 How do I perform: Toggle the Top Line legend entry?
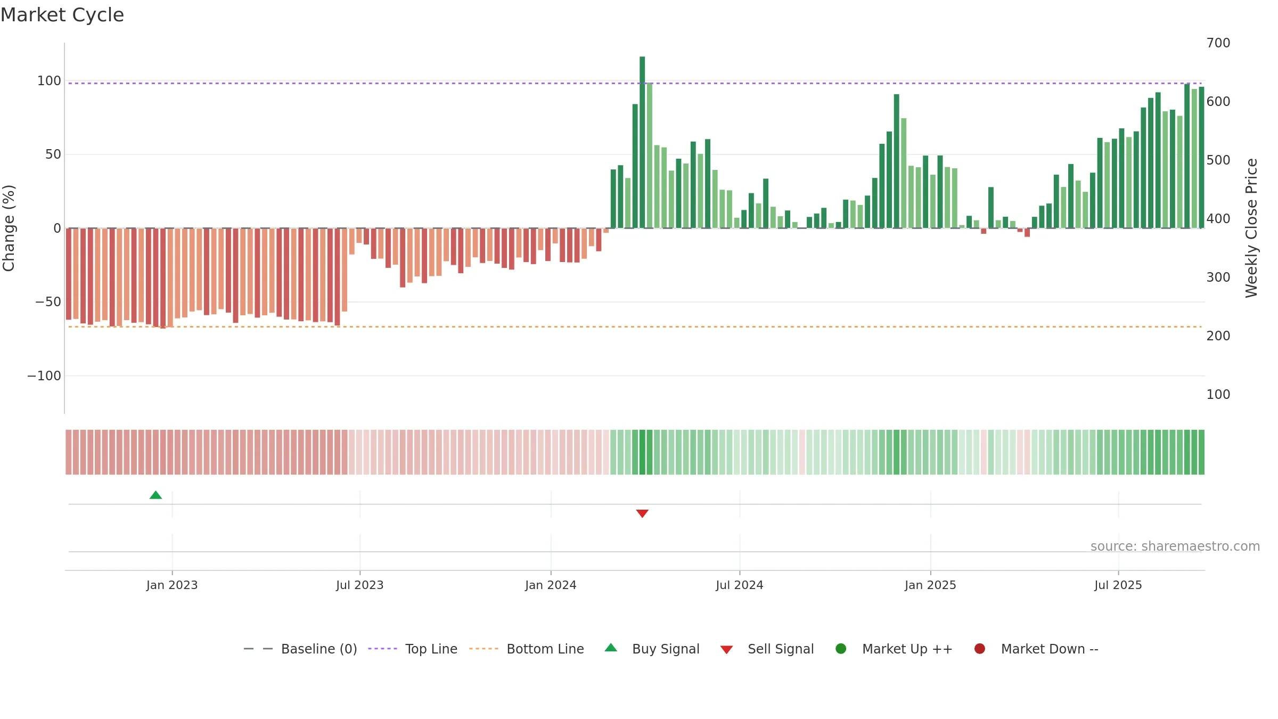(413, 649)
